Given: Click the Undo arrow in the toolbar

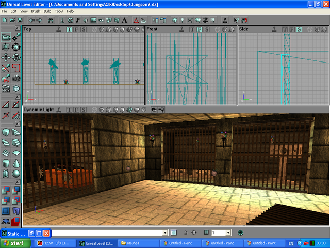Looking at the screenshot, I should [x=31, y=20].
